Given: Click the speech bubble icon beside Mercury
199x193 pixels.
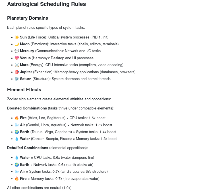Looking at the screenshot, I should [x=16, y=51].
